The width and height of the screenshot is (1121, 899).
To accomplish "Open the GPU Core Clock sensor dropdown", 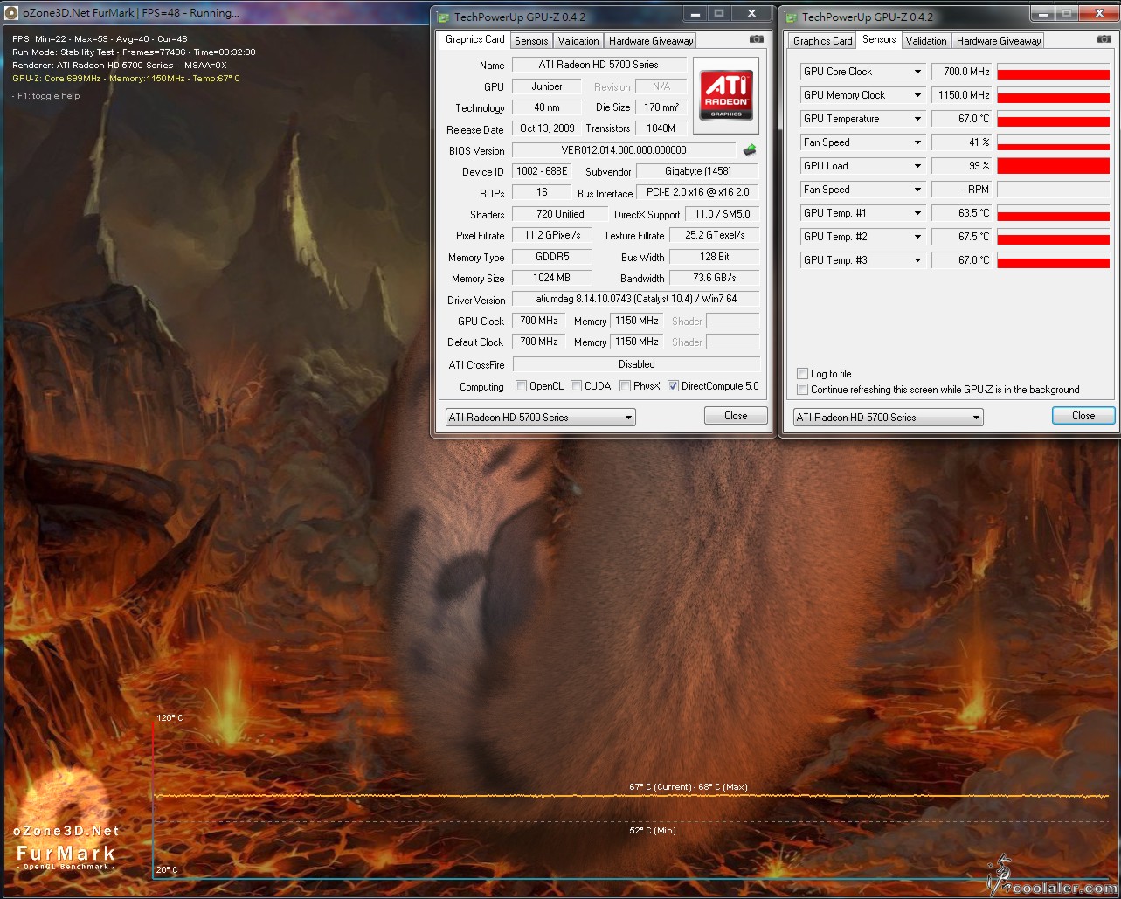I will click(917, 72).
